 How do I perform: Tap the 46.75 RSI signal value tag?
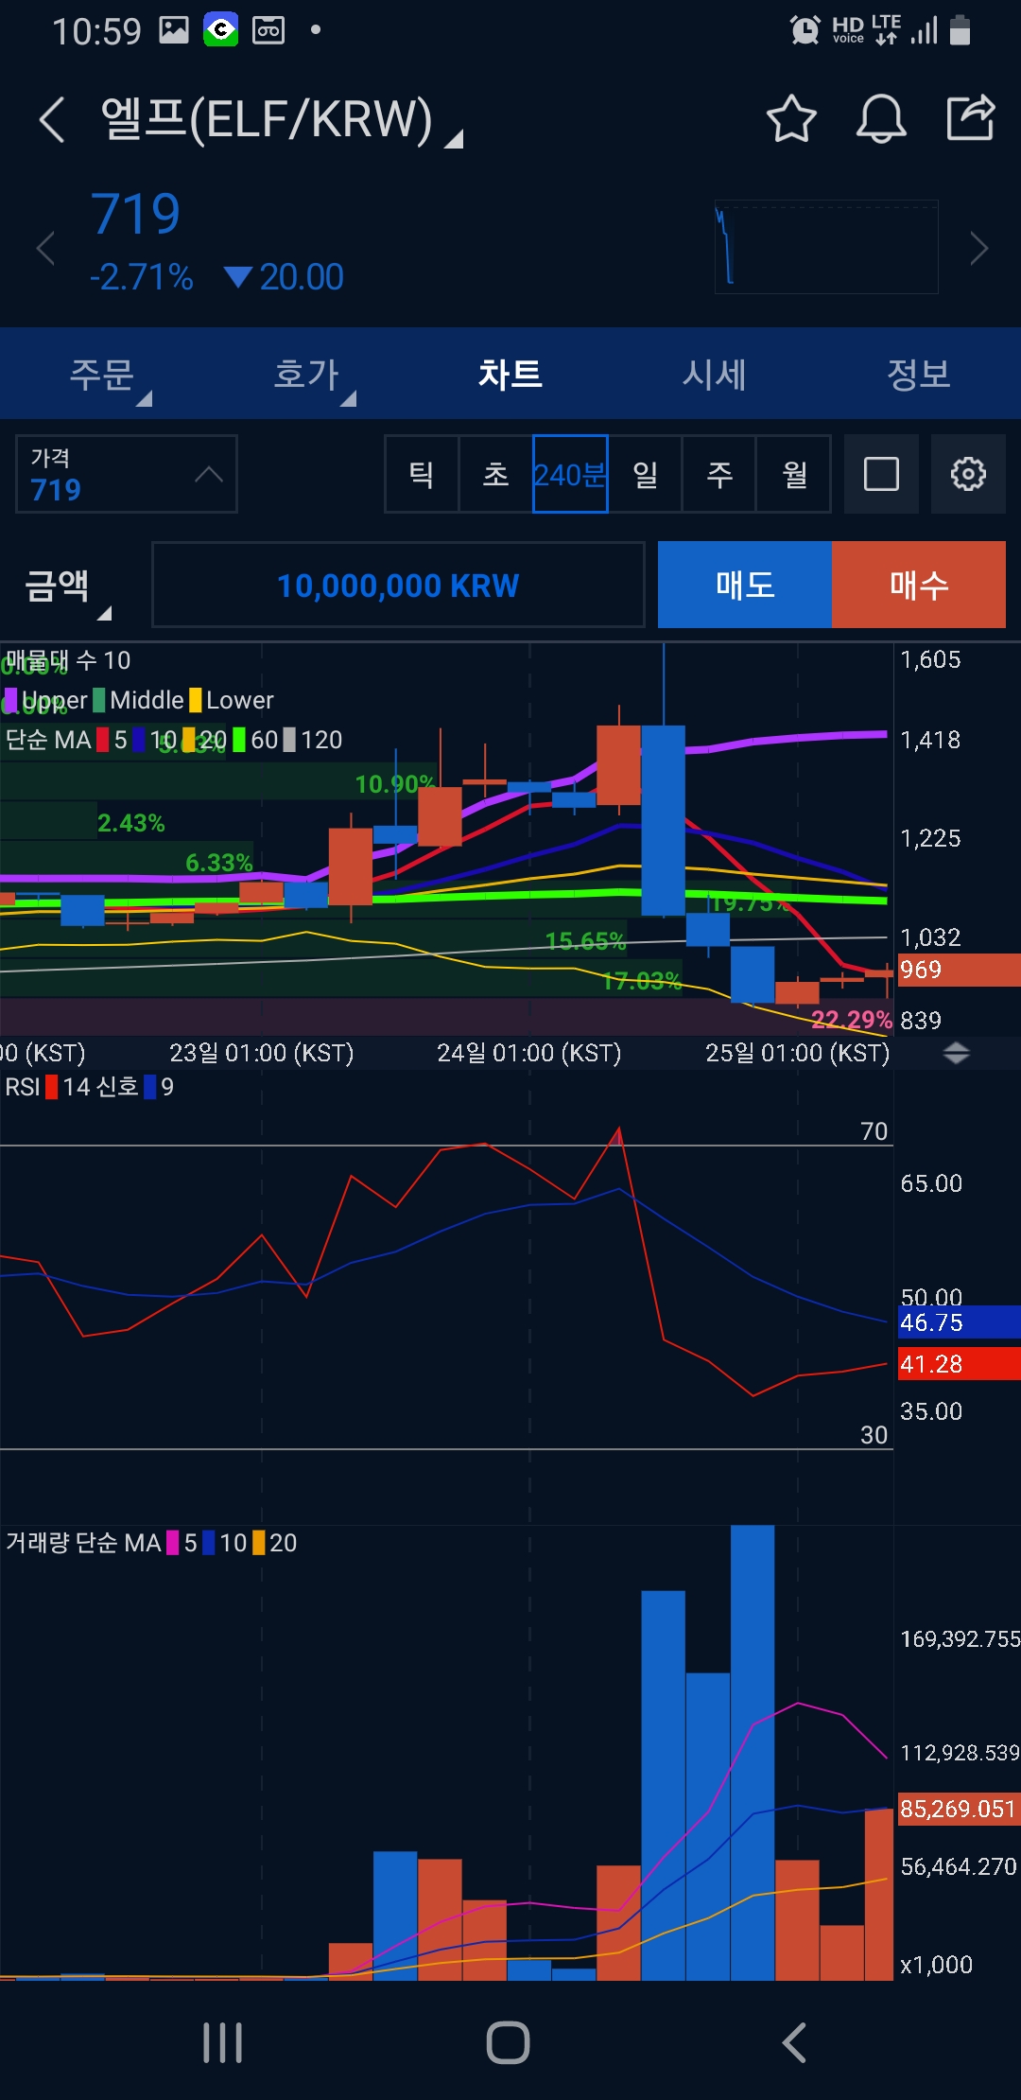click(x=959, y=1322)
